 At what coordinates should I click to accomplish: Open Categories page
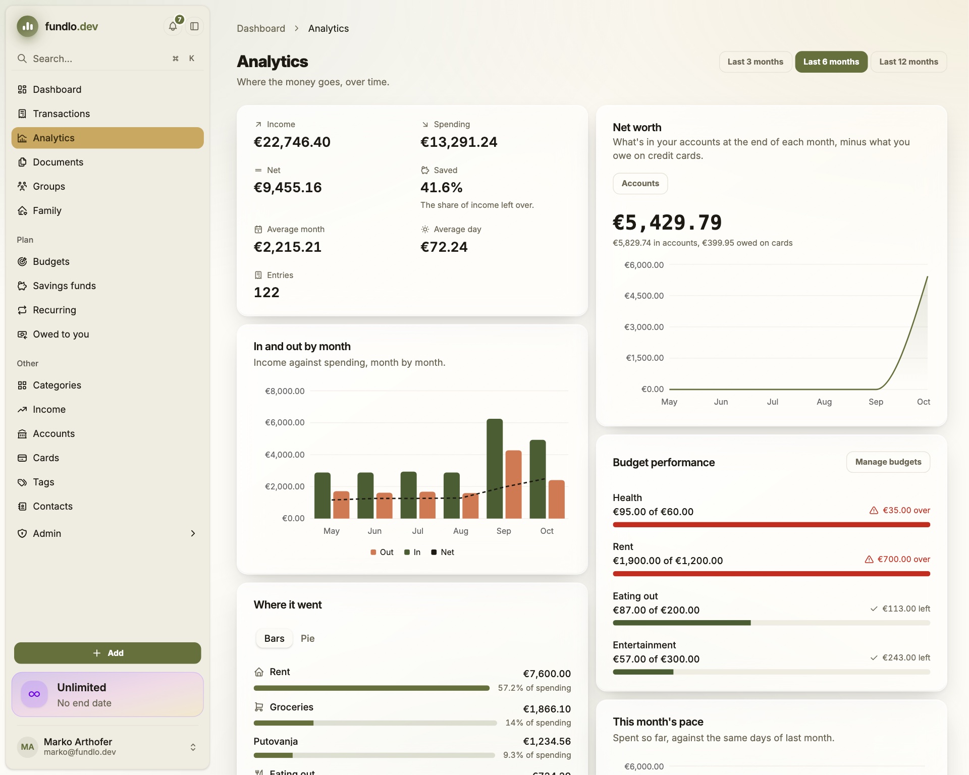[x=107, y=385]
